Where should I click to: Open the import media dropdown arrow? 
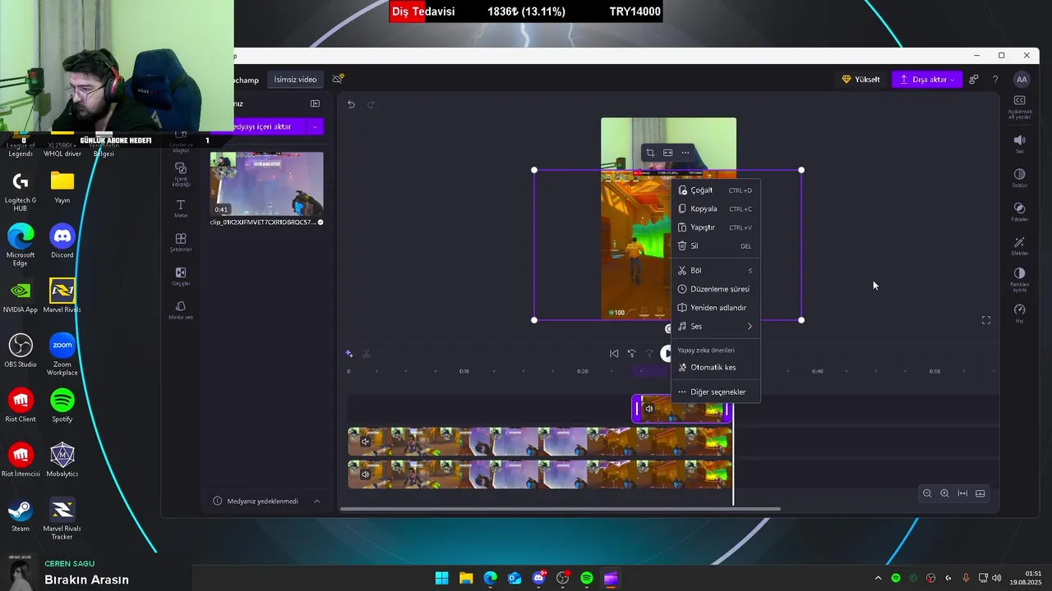315,126
